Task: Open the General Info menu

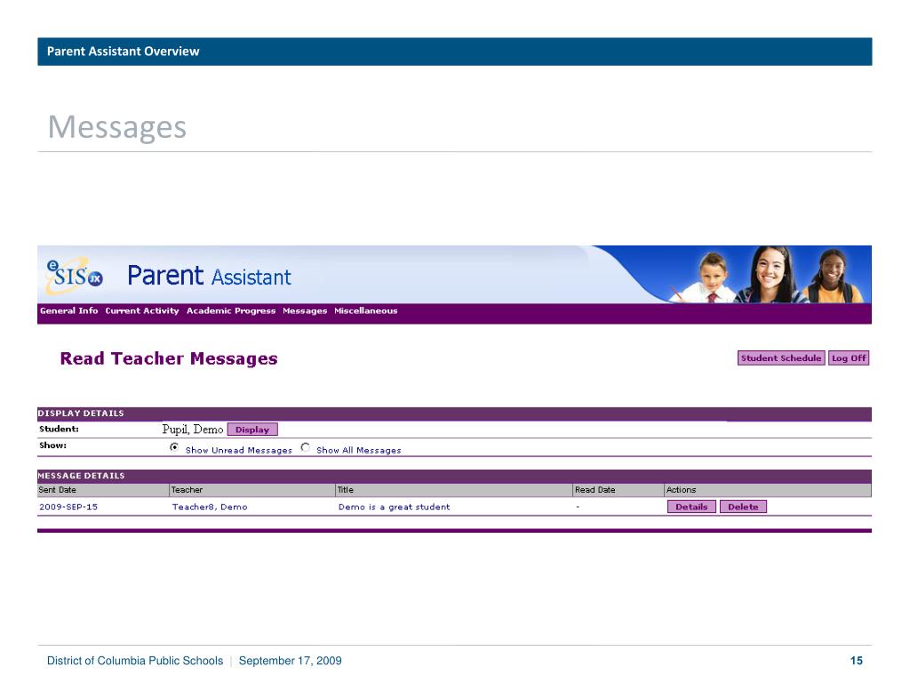Action: tap(69, 310)
